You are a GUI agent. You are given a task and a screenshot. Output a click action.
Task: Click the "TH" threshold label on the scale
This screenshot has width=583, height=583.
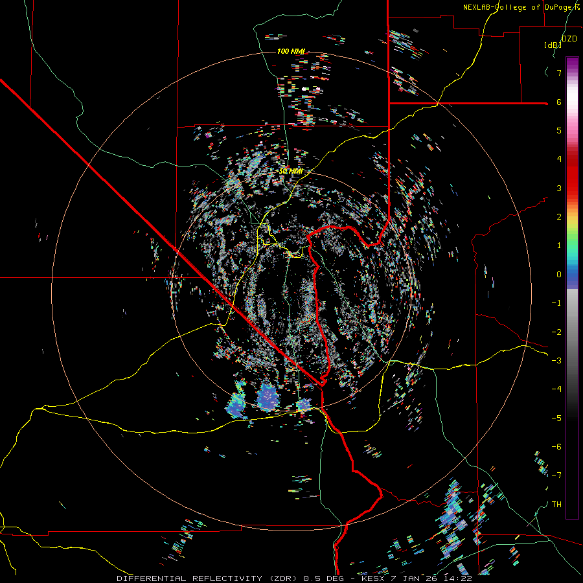coord(556,505)
